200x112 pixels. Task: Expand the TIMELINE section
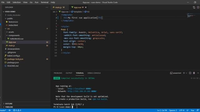[x=9, y=107]
